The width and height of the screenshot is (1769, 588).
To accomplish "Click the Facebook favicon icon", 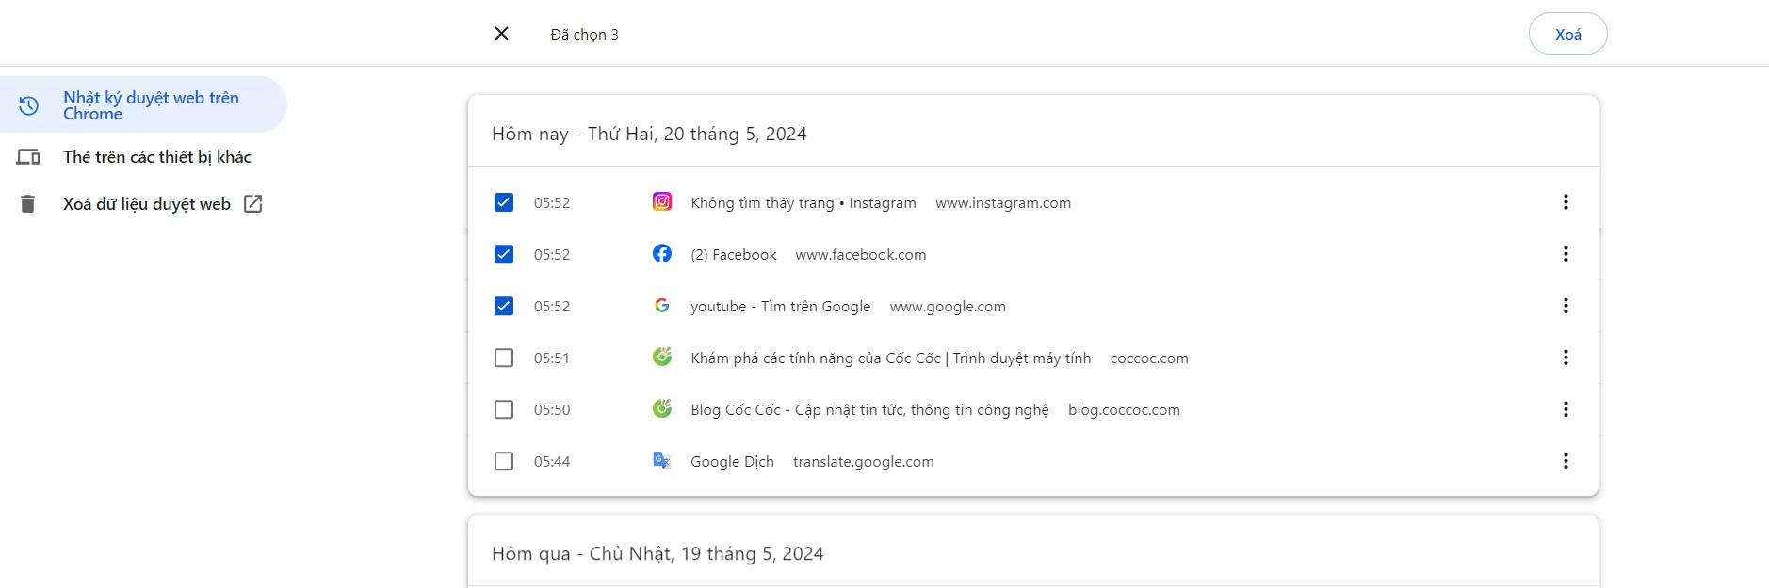I will [662, 254].
